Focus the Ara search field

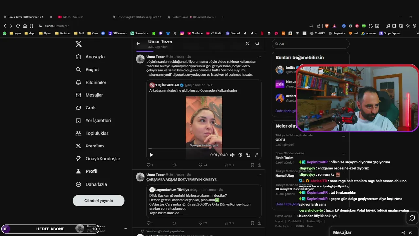(x=310, y=44)
